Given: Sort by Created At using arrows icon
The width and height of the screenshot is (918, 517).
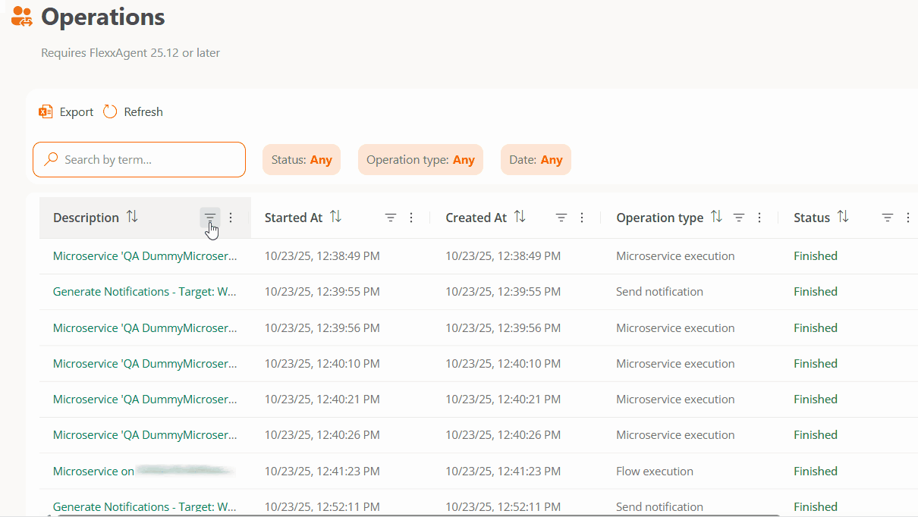Looking at the screenshot, I should pos(520,217).
